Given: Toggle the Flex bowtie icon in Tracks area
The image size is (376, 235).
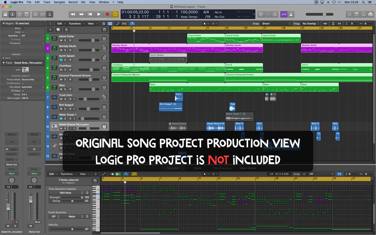Looking at the screenshot, I should click(124, 23).
